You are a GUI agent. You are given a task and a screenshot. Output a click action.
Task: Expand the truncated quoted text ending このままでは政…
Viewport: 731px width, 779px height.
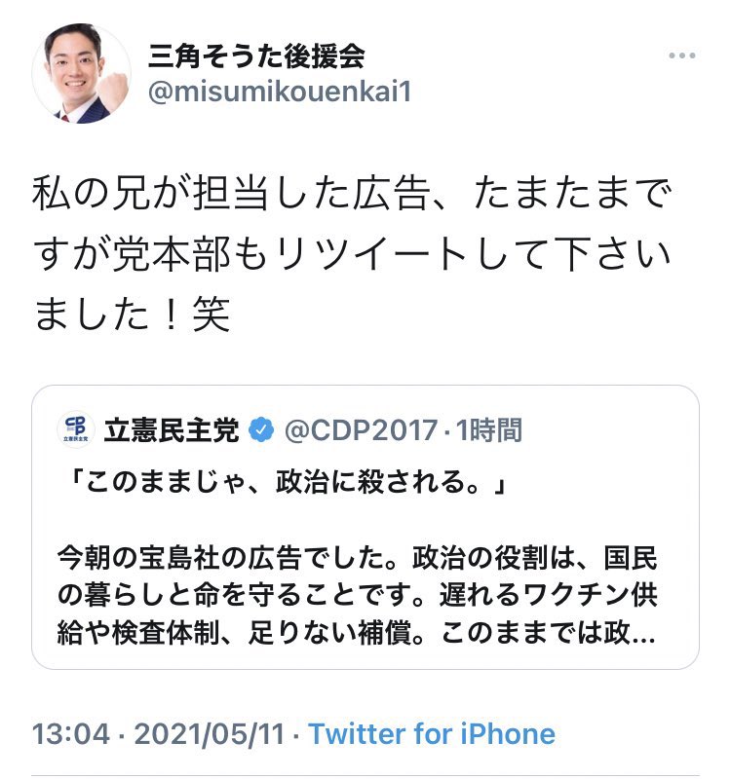click(548, 633)
